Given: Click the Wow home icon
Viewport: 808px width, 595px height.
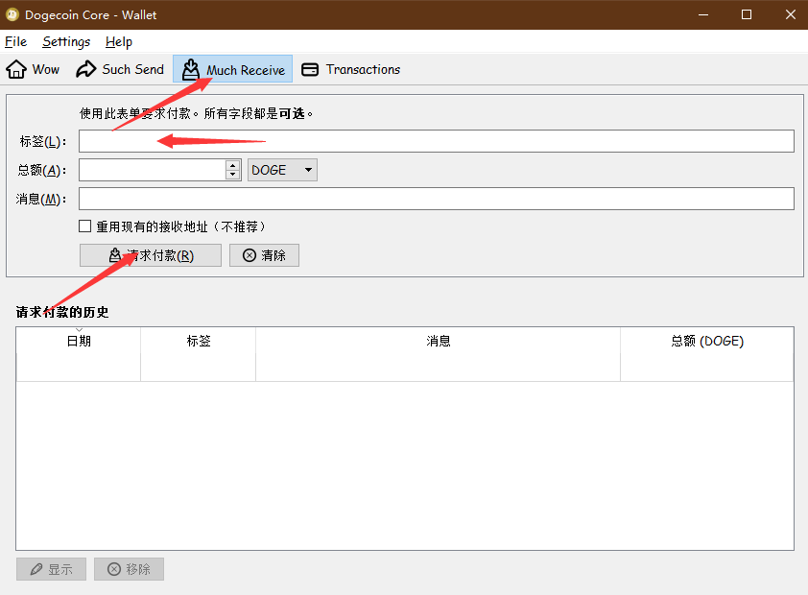Looking at the screenshot, I should [x=16, y=69].
